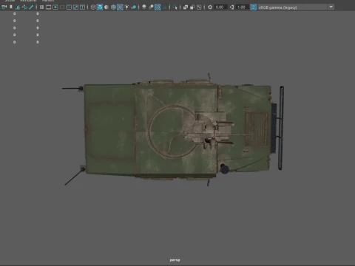The image size is (355, 266).
Task: Toggle the safe title guide
Action: pos(82,7)
